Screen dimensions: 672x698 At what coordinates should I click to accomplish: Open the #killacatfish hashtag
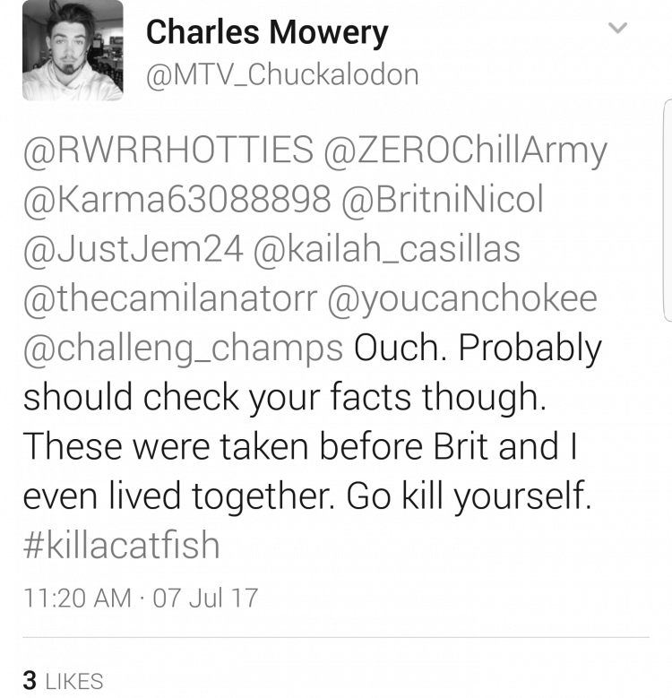click(x=122, y=546)
